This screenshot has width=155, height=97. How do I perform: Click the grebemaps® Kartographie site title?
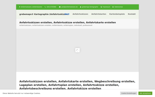(x=44, y=14)
